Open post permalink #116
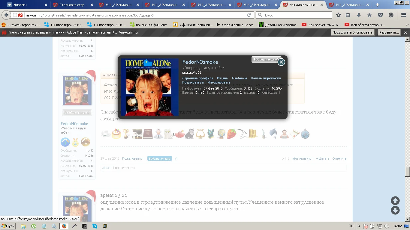 click(286, 158)
